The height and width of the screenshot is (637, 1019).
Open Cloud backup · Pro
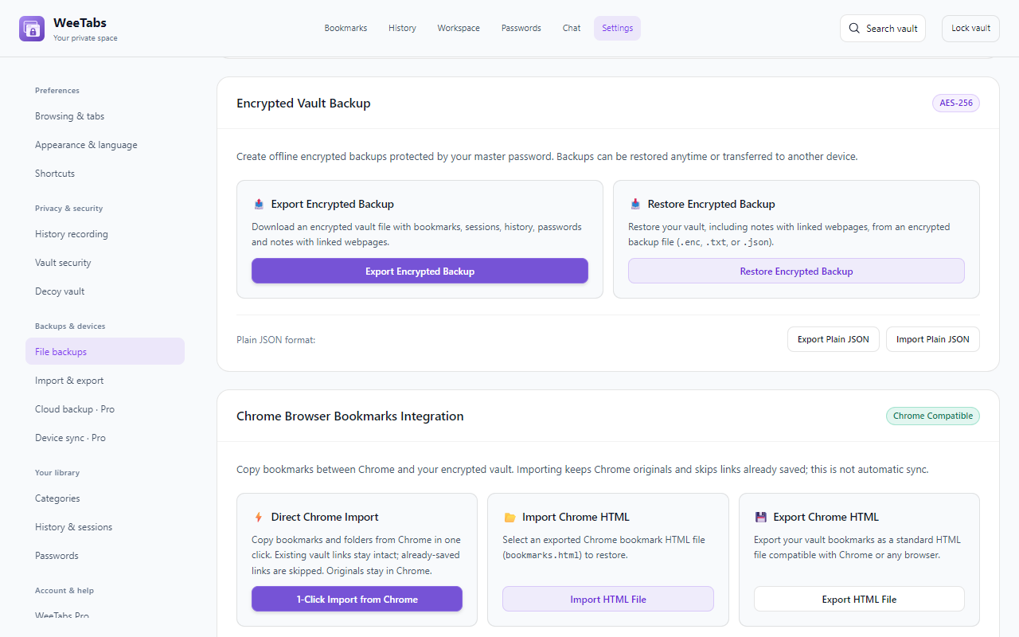(x=105, y=409)
